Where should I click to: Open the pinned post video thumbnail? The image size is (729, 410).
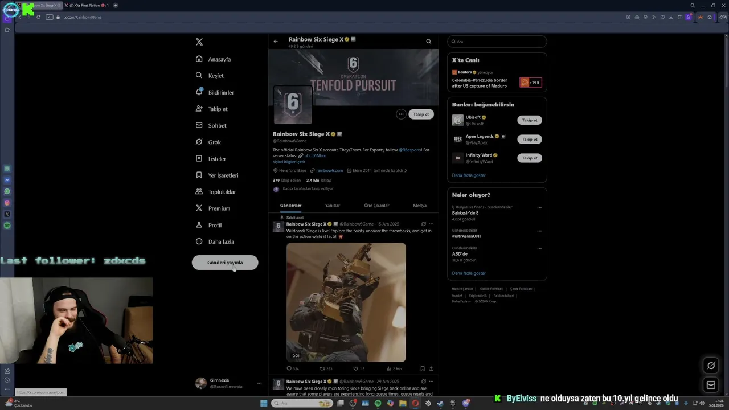pyautogui.click(x=346, y=302)
